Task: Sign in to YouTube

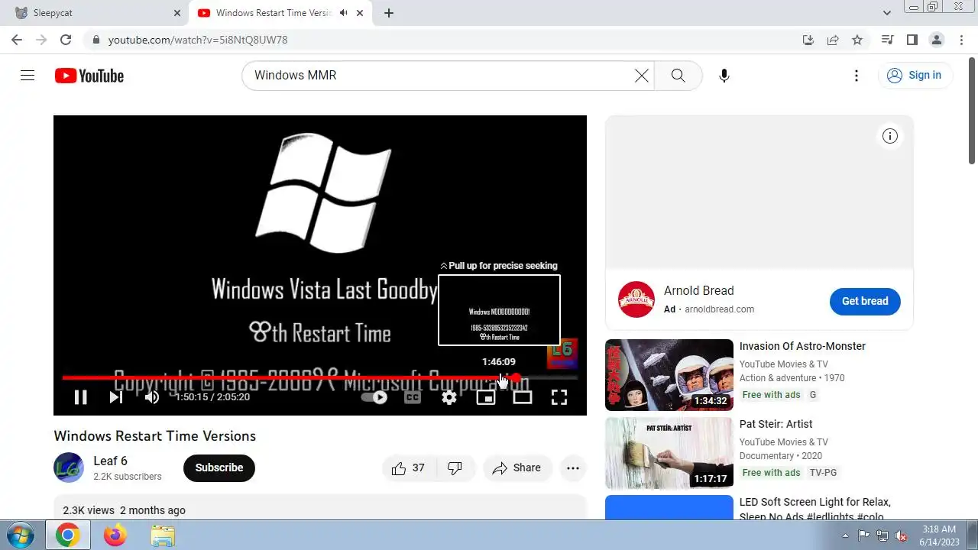Action: (914, 75)
